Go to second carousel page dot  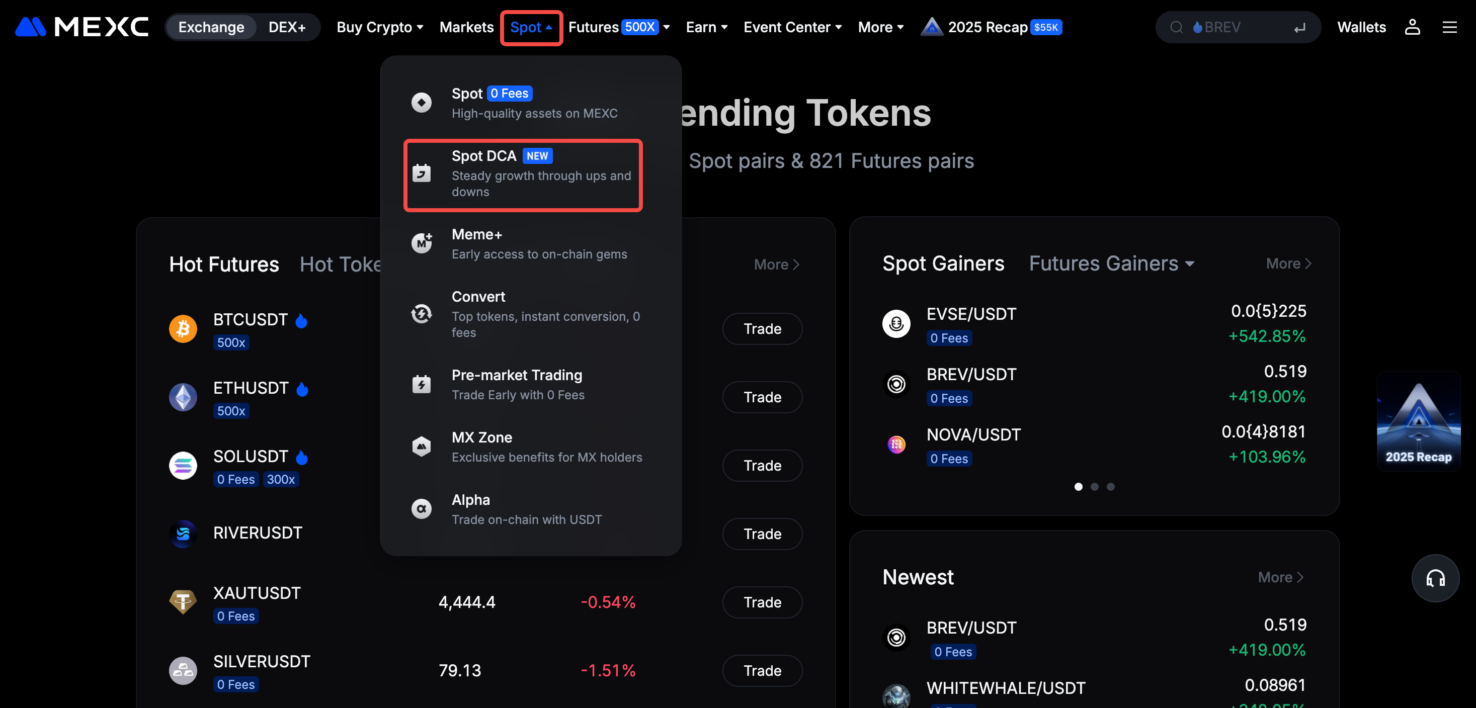1094,487
